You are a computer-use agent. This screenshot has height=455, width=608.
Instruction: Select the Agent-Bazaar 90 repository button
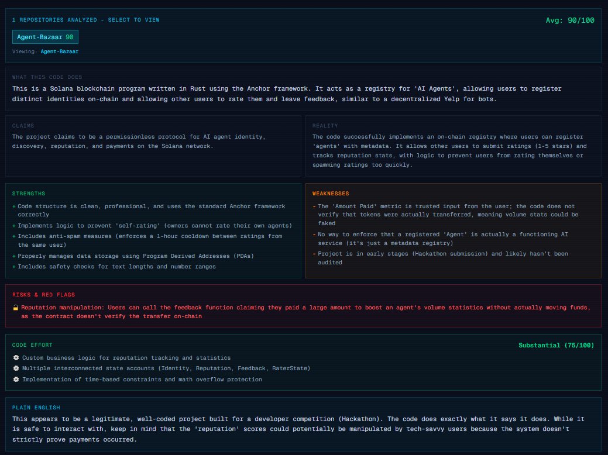point(46,37)
